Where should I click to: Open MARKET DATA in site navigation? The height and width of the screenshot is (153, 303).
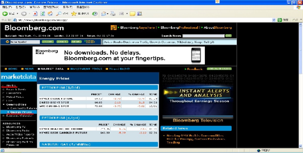point(52,69)
